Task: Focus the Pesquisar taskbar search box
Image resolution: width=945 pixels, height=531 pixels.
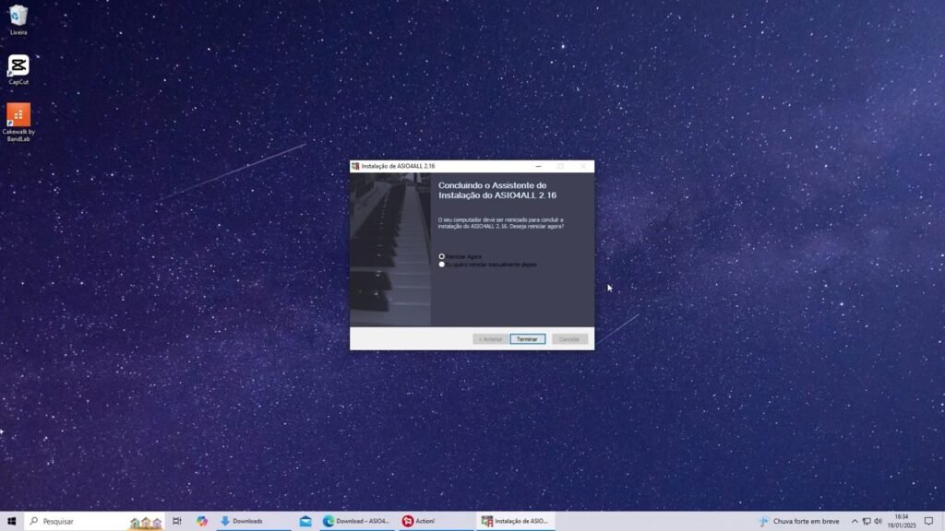Action: tap(95, 522)
